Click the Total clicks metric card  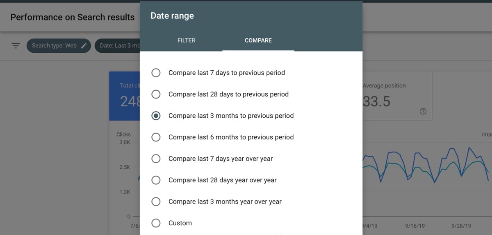(x=125, y=96)
